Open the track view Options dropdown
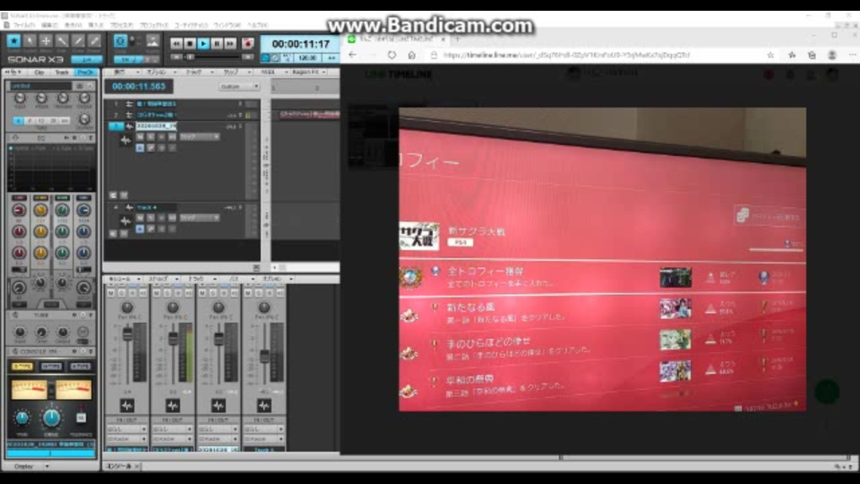Screen dimensions: 860x484 (x=158, y=72)
